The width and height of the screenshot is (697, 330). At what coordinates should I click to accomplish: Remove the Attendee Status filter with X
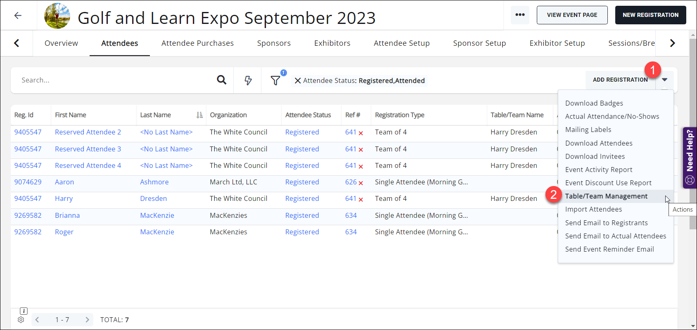[297, 81]
